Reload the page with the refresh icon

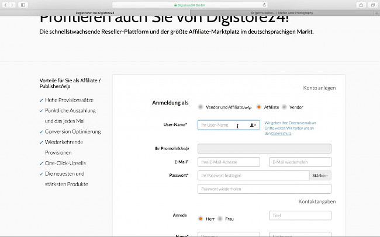[264, 5]
